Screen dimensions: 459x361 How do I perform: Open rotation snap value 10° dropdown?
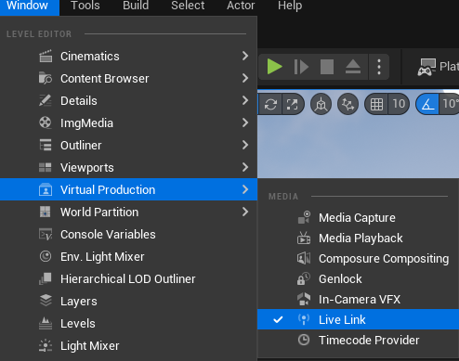click(x=450, y=104)
